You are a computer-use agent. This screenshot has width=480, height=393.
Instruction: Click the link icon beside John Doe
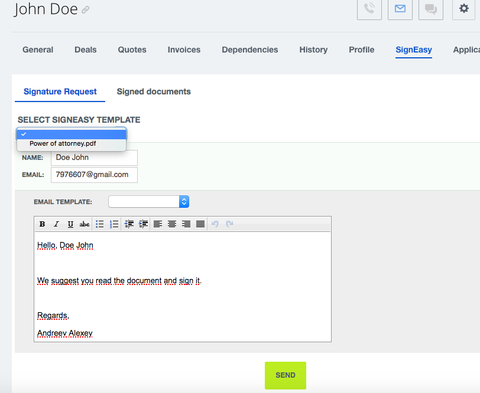85,10
